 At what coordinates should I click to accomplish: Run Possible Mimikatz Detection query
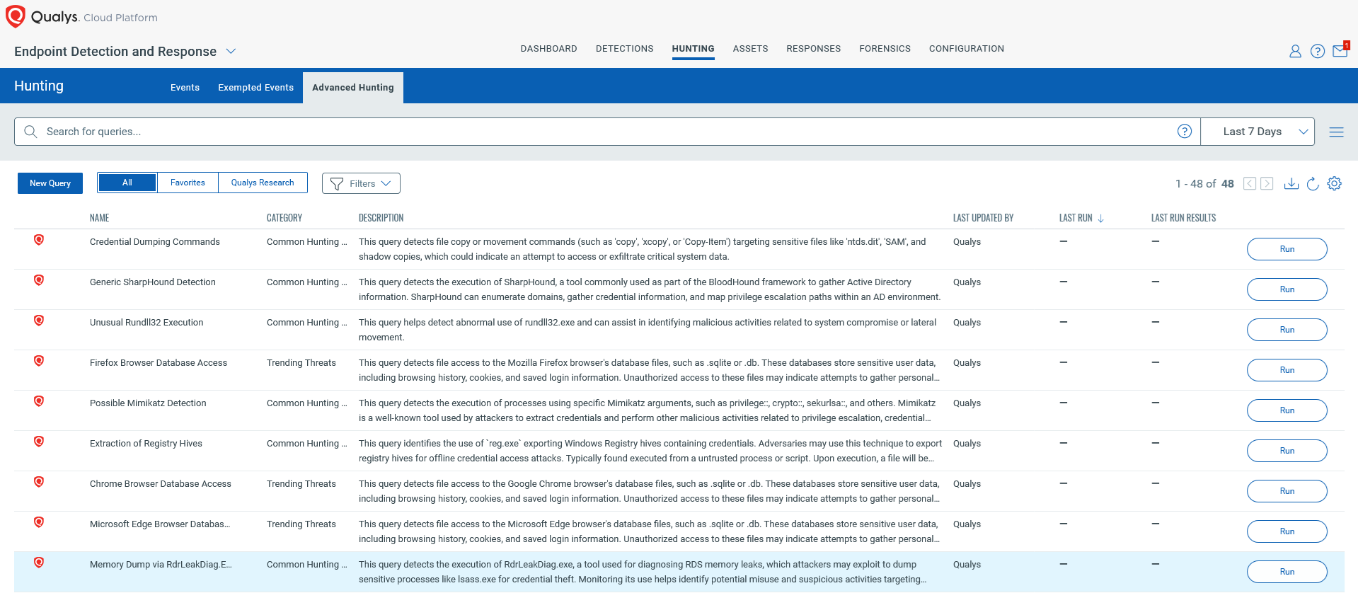(x=1287, y=410)
